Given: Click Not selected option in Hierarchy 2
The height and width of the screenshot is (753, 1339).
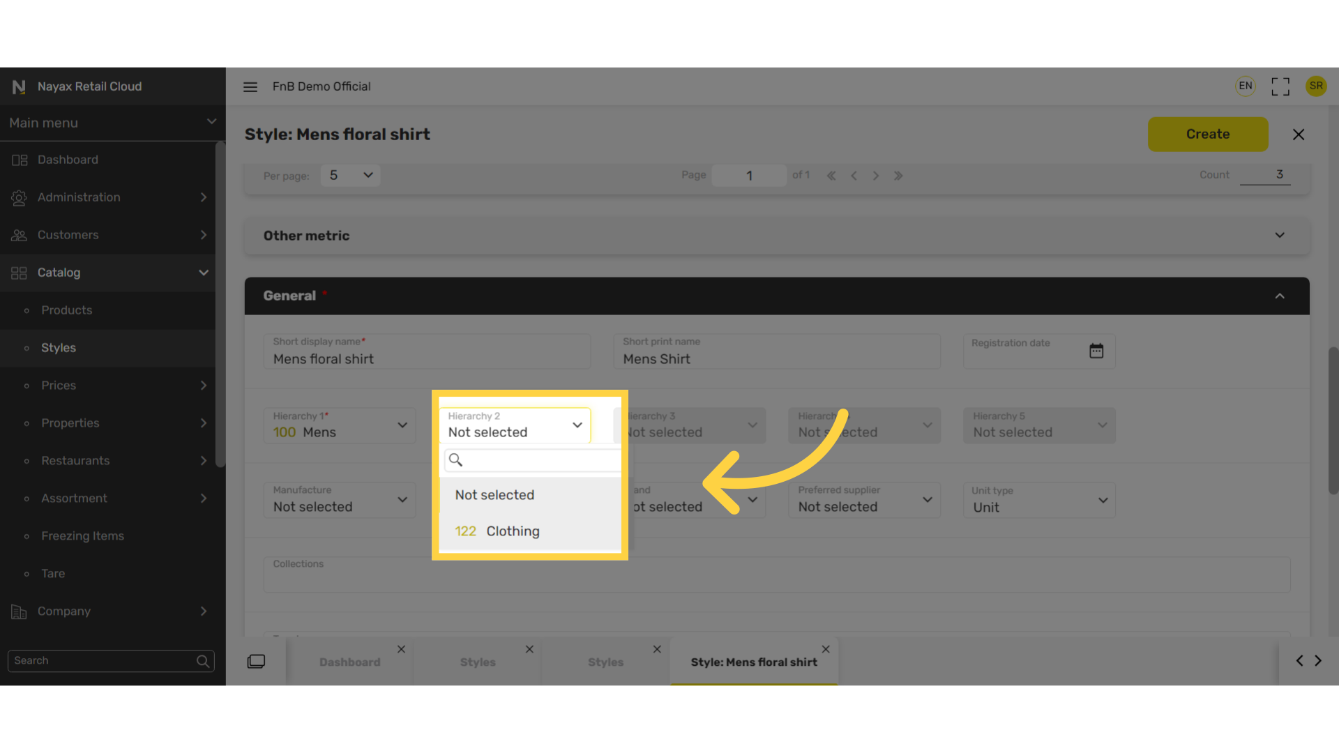Looking at the screenshot, I should point(494,494).
